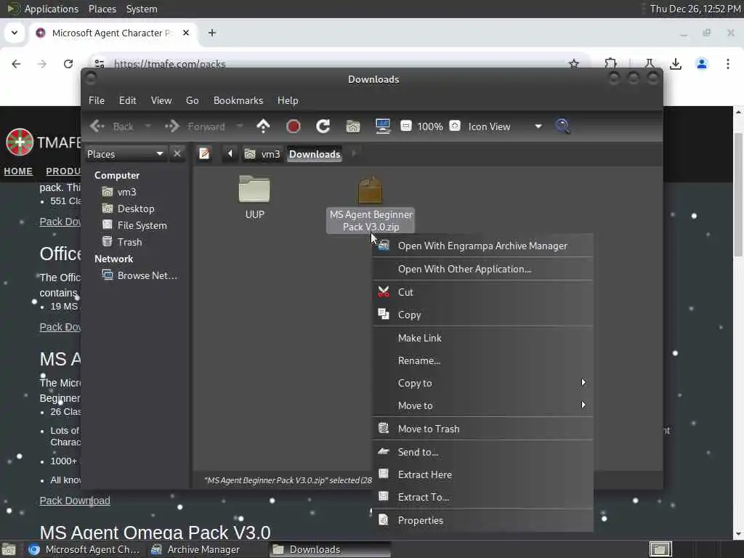Open the Edit menu
This screenshot has width=744, height=558.
128,100
